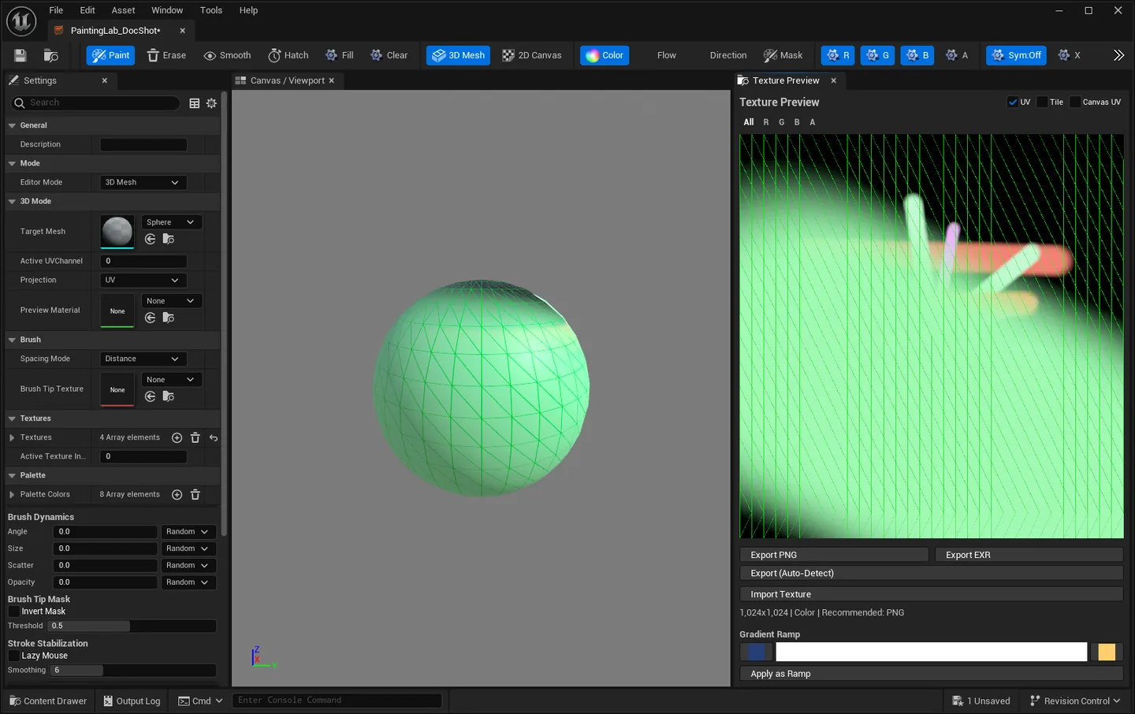The width and height of the screenshot is (1135, 714).
Task: Collapse the General section
Action: coord(12,125)
